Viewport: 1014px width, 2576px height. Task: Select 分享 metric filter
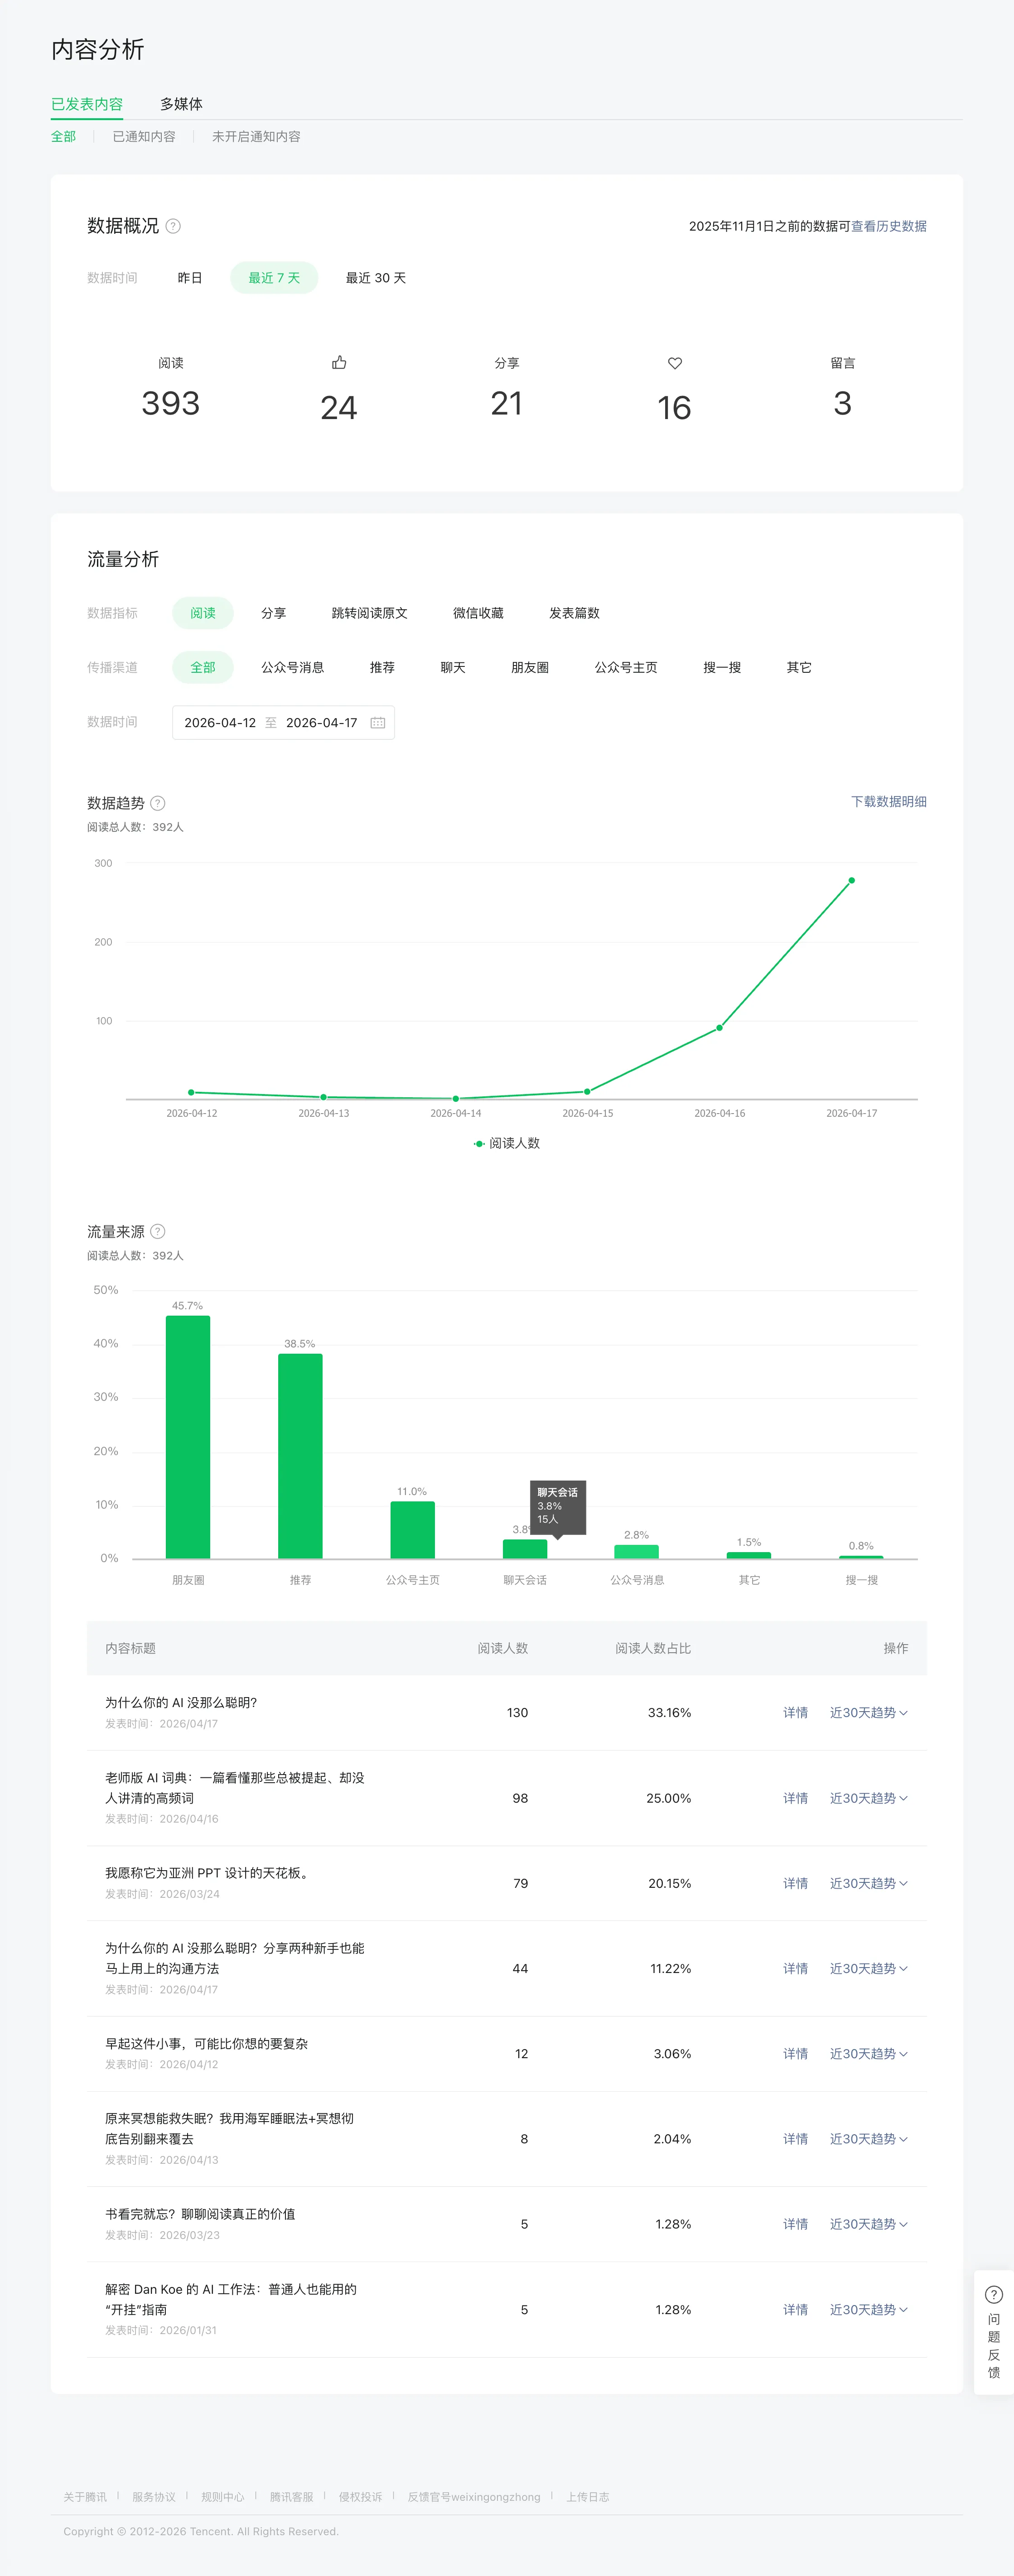[x=273, y=613]
